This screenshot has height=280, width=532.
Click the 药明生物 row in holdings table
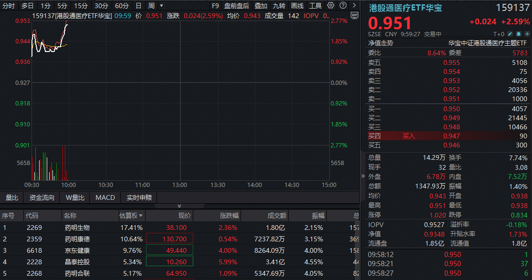pyautogui.click(x=77, y=228)
